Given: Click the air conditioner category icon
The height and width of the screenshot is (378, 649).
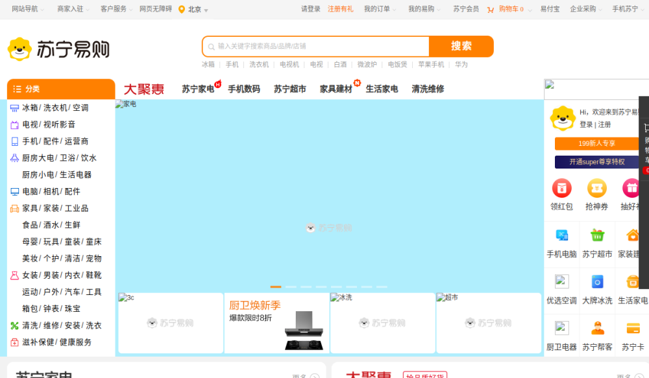Looking at the screenshot, I should (14, 108).
